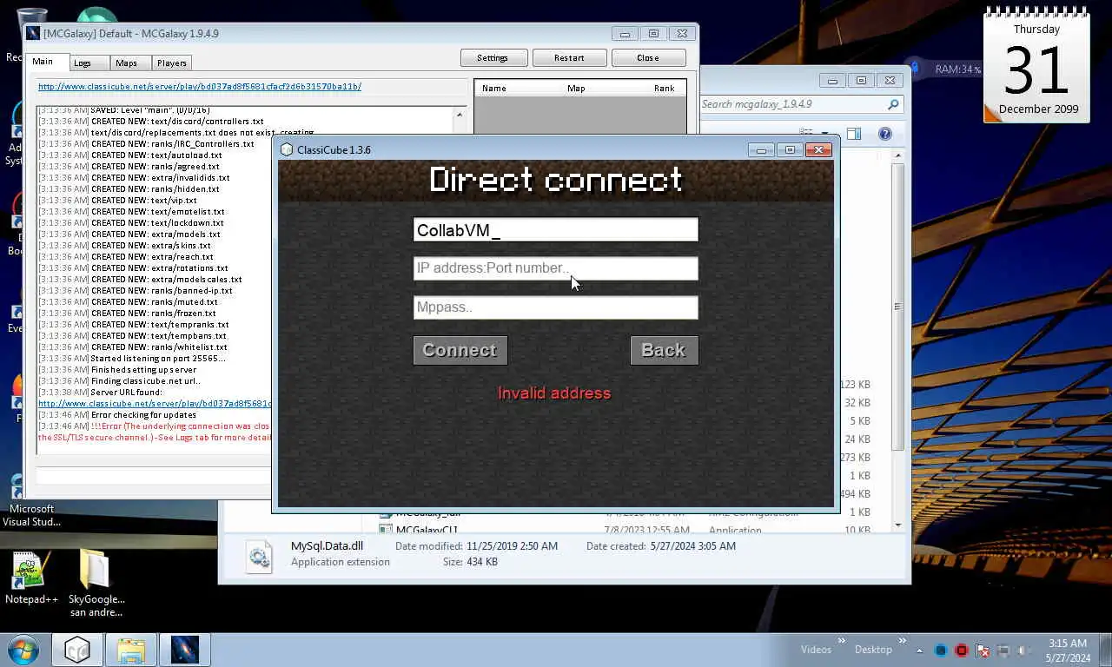Select the MCGalaxyCLI application file icon
The height and width of the screenshot is (667, 1112).
pyautogui.click(x=386, y=530)
